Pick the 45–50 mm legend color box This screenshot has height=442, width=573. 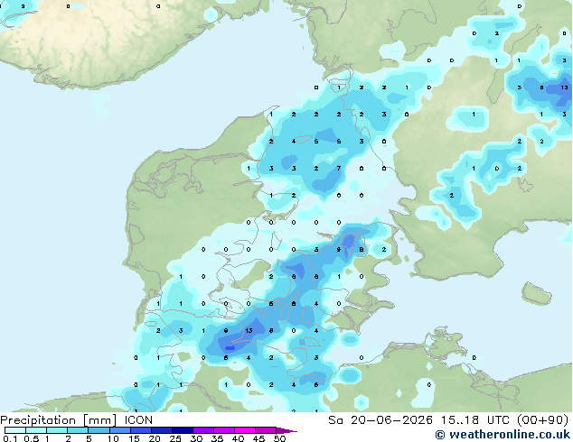coord(265,430)
